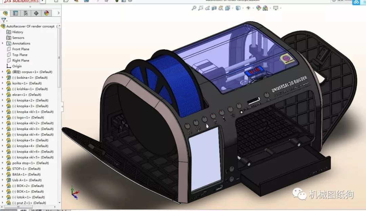Viewport: 366px width, 211px height.
Task: Click the Sensors folder icon
Action: (x=9, y=38)
